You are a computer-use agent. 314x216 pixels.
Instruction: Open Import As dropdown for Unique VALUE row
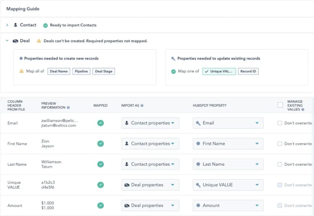click(150, 185)
